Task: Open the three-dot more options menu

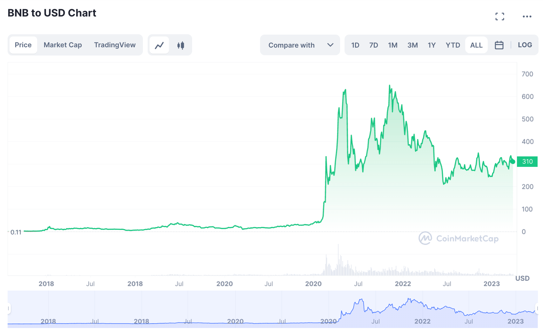Action: pyautogui.click(x=527, y=16)
